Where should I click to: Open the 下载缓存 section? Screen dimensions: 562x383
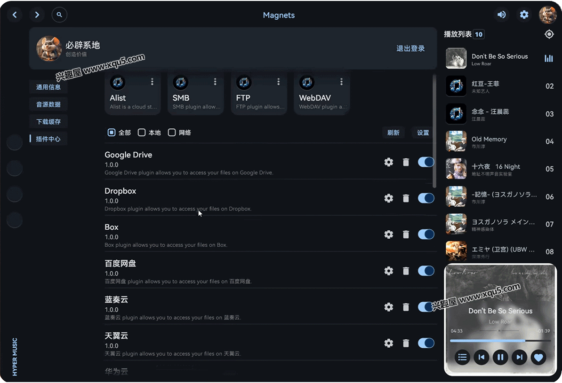(48, 122)
